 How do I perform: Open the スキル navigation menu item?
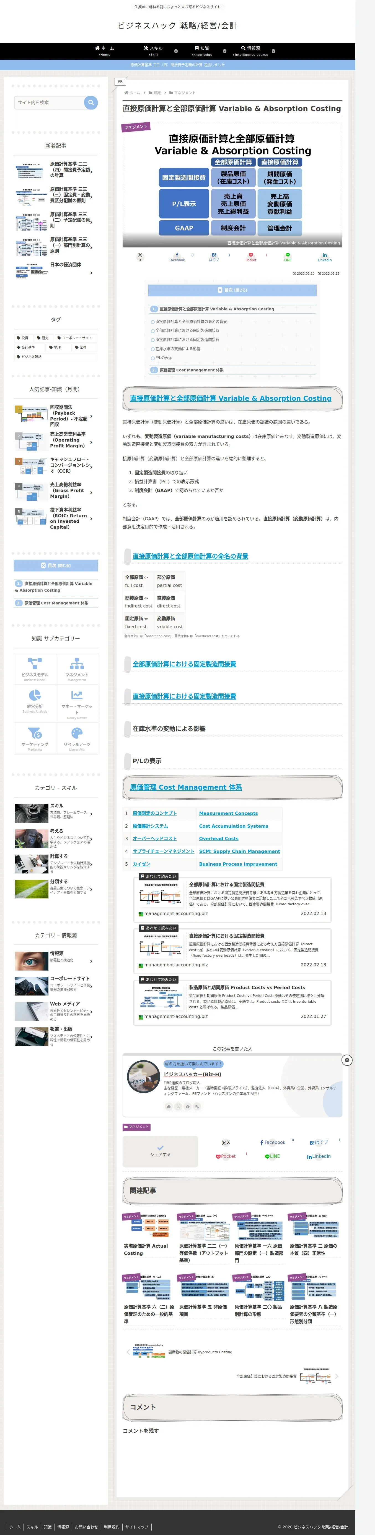[x=153, y=51]
